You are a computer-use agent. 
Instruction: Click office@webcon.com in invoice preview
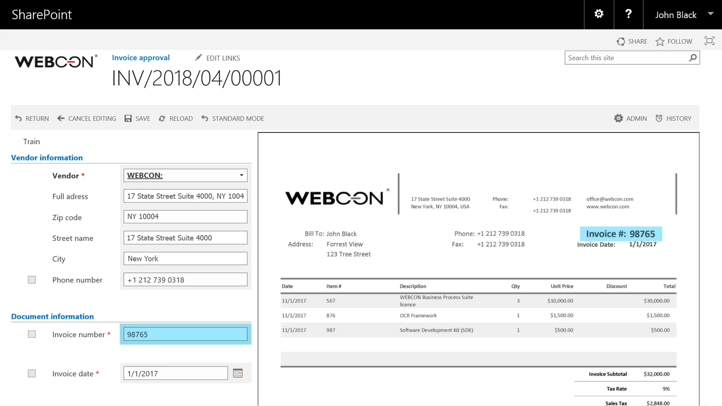click(610, 199)
